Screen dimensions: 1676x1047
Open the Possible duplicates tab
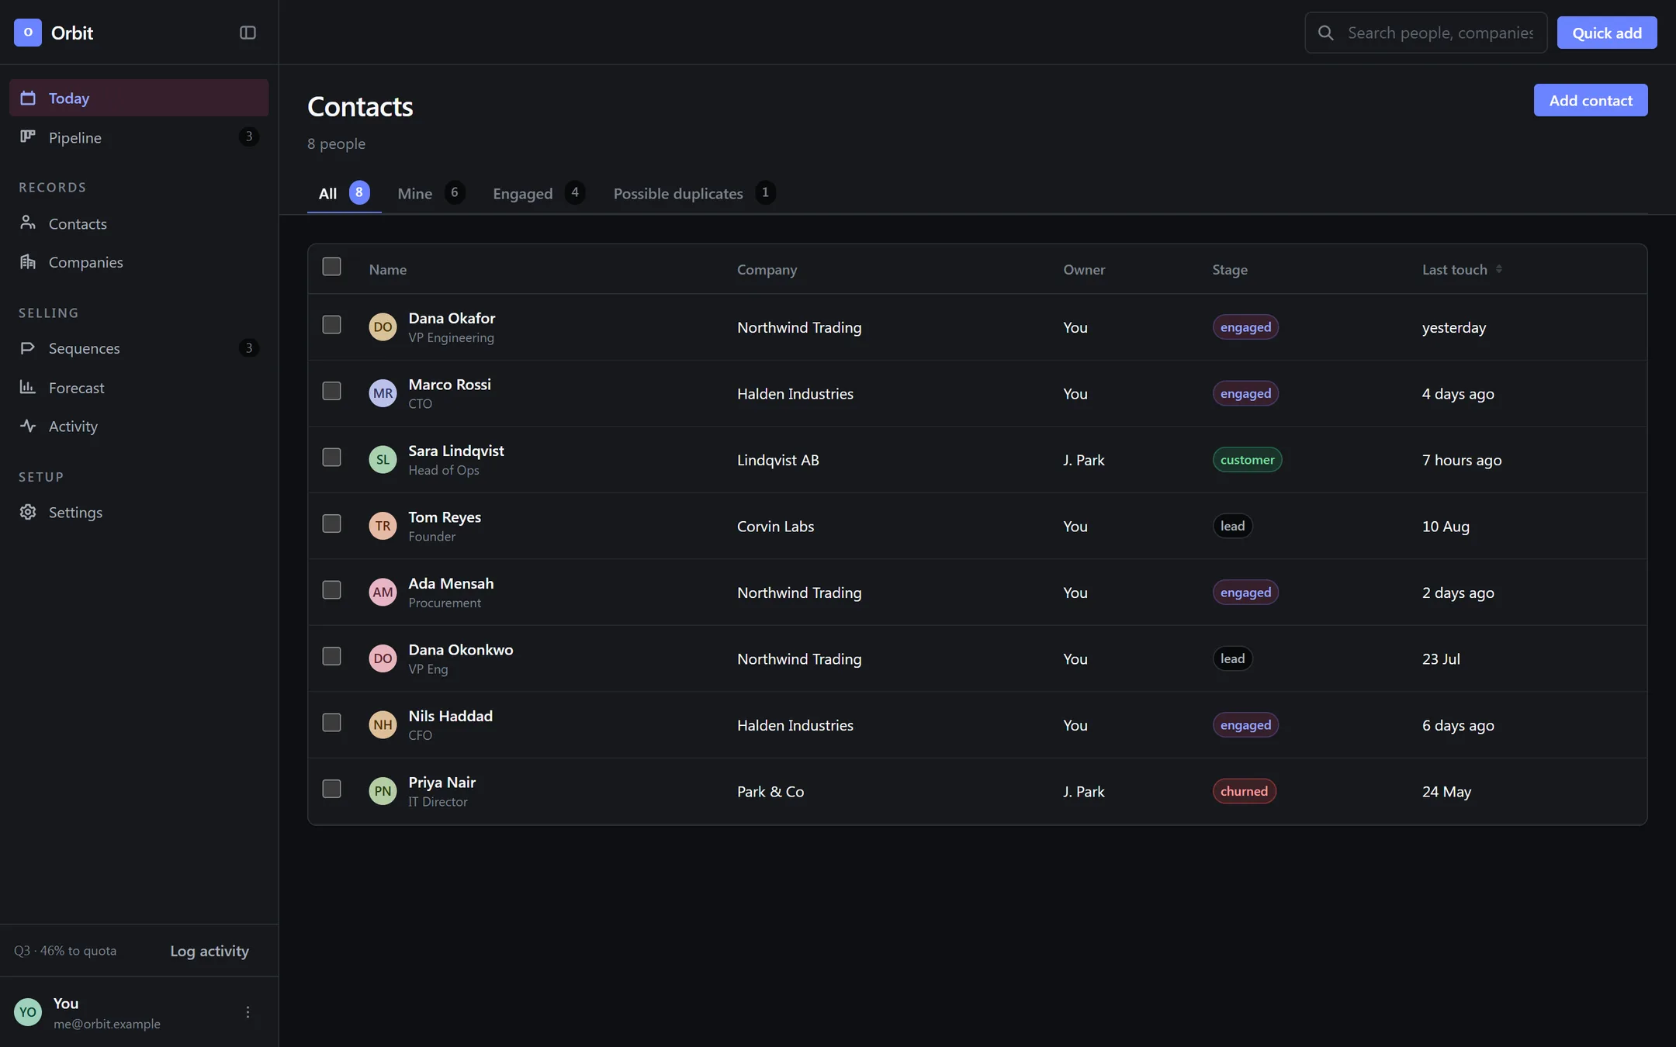[694, 193]
